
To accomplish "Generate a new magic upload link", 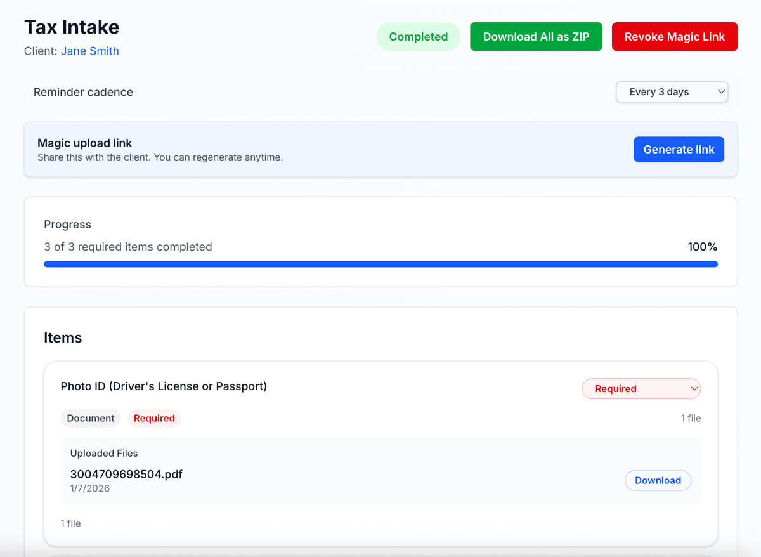I will click(679, 150).
